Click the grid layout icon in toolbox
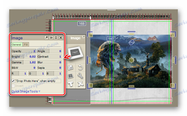Image resolution: width=187 pixels, height=116 pixels. pyautogui.click(x=71, y=76)
